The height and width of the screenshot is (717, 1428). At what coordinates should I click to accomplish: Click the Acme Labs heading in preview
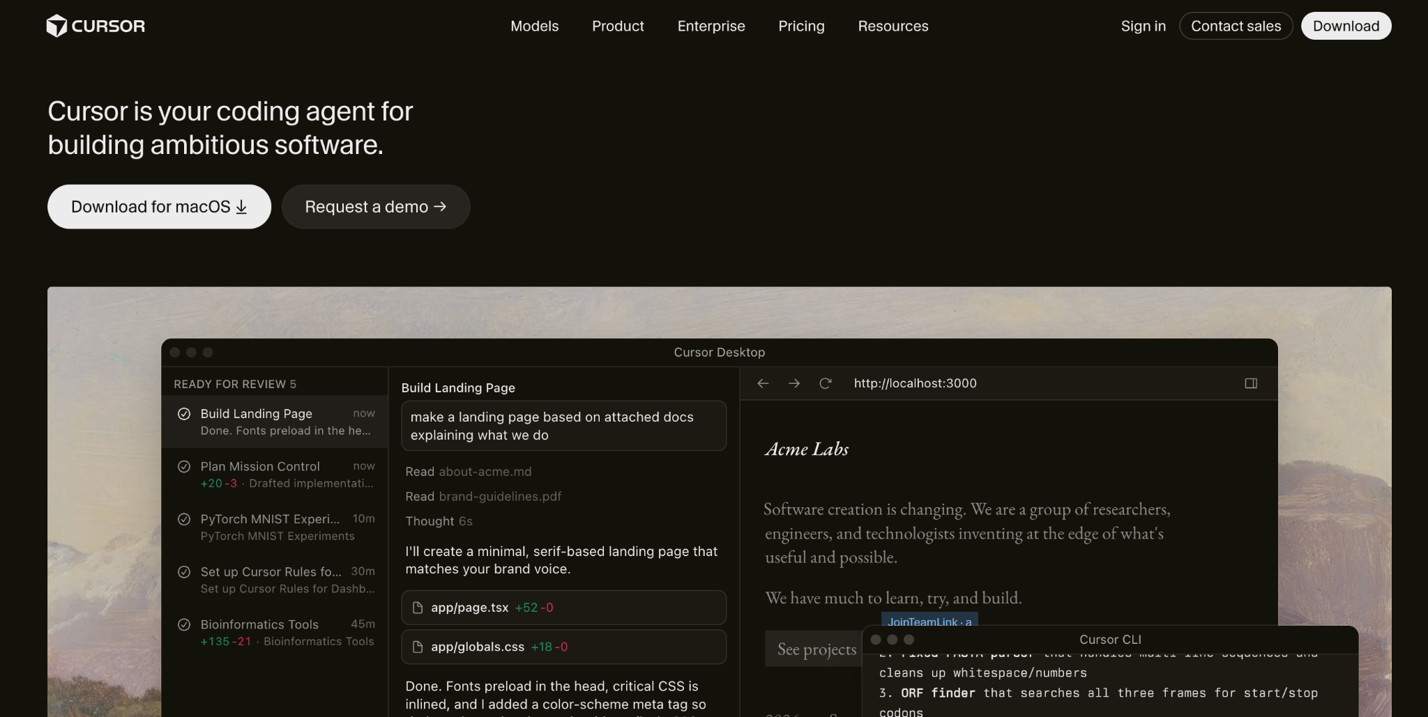click(x=807, y=449)
